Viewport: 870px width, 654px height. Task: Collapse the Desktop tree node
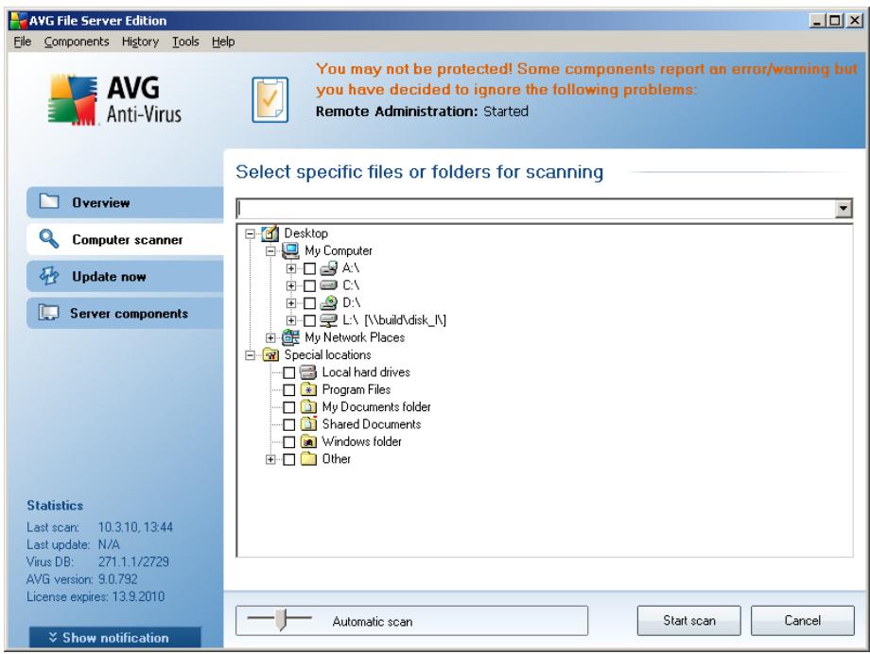pyautogui.click(x=251, y=234)
